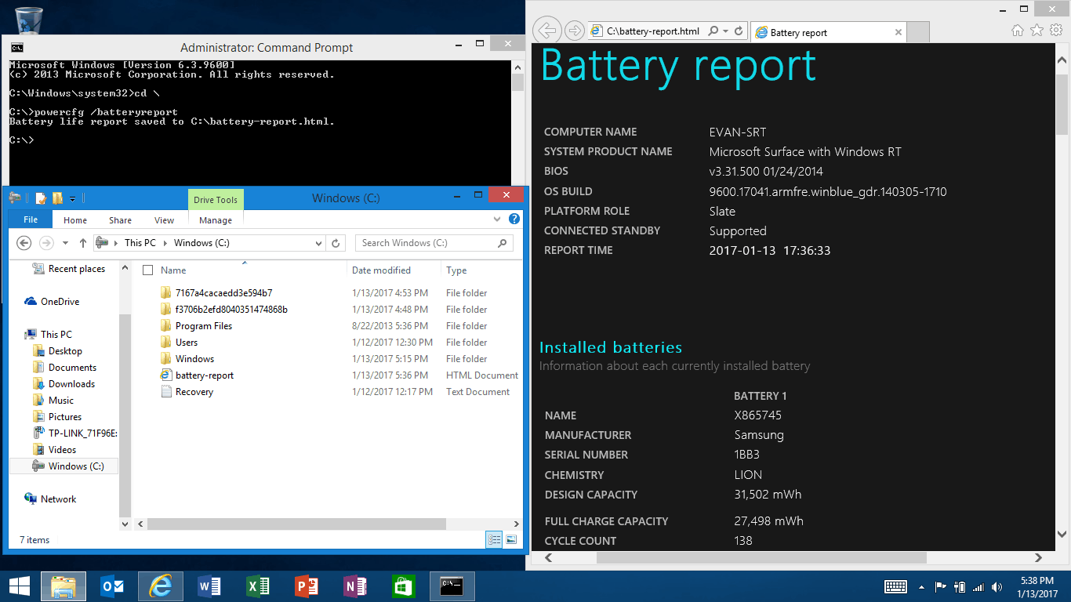This screenshot has width=1071, height=602.
Task: Open the View ribbon tab
Action: (164, 220)
